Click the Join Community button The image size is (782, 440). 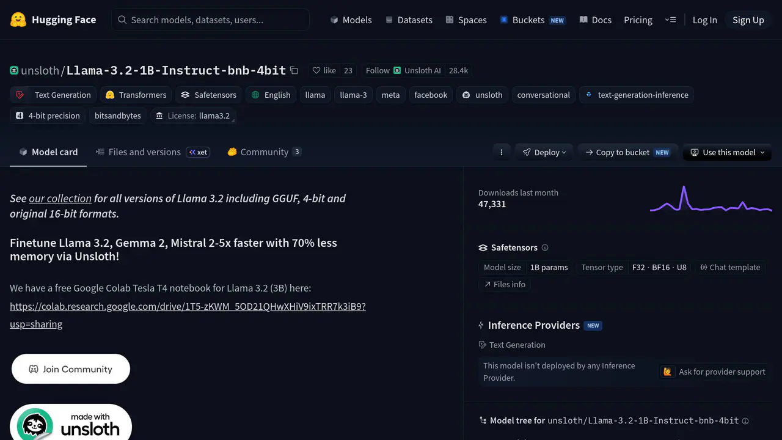[x=71, y=369]
